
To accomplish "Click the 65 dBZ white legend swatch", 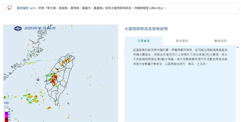I will (6, 110).
